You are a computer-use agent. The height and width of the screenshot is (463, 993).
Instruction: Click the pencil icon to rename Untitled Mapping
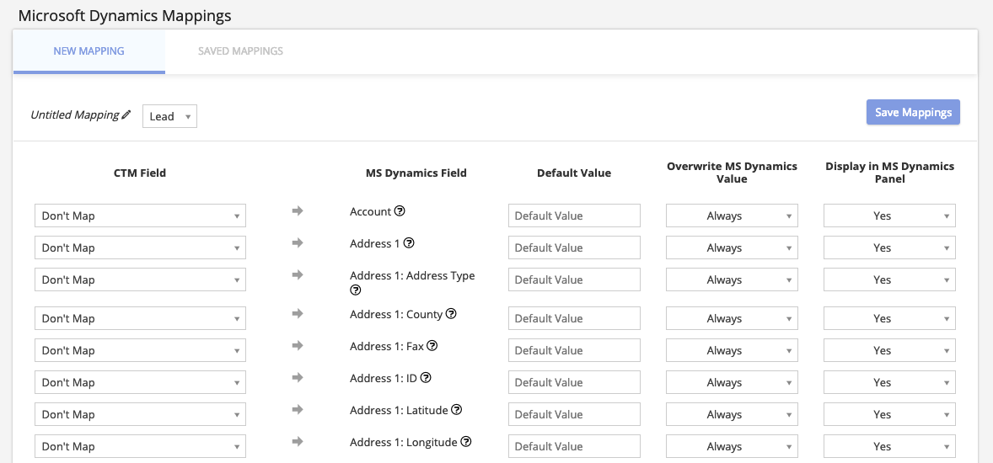126,115
